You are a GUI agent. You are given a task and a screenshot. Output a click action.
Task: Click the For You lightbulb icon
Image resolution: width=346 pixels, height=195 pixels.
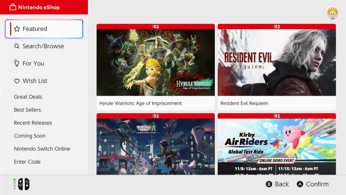[x=17, y=63]
